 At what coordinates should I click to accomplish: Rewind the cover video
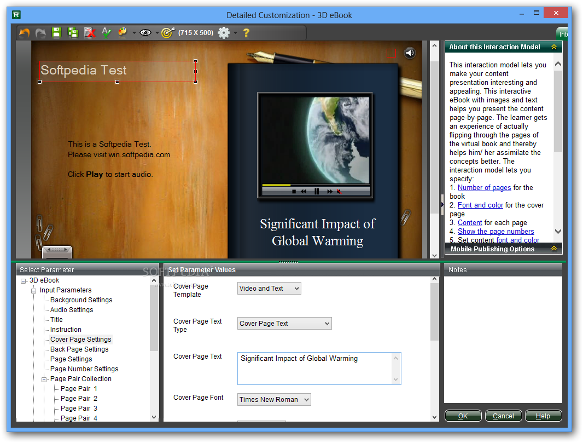tap(304, 191)
